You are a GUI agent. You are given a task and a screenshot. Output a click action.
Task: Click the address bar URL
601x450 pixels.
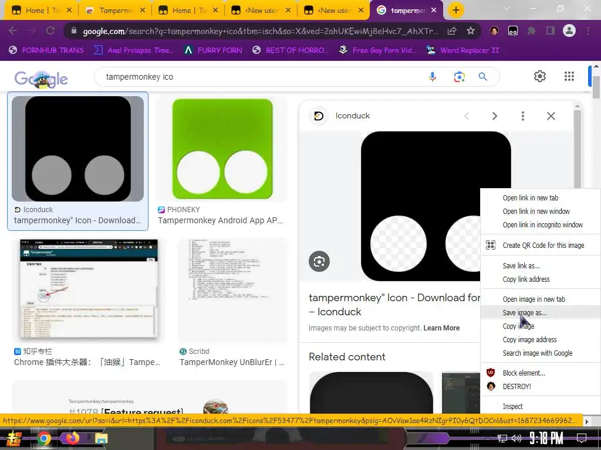(x=261, y=31)
